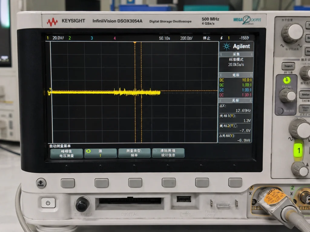310x232 pixels.
Task: Click the 光标2(Y) -7.6V value
Action: [245, 130]
